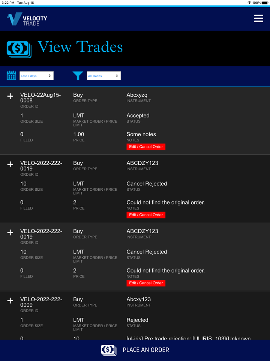Tap the Wi-Fi status icon
Viewport: 270px width, 361px height.
point(249,3)
